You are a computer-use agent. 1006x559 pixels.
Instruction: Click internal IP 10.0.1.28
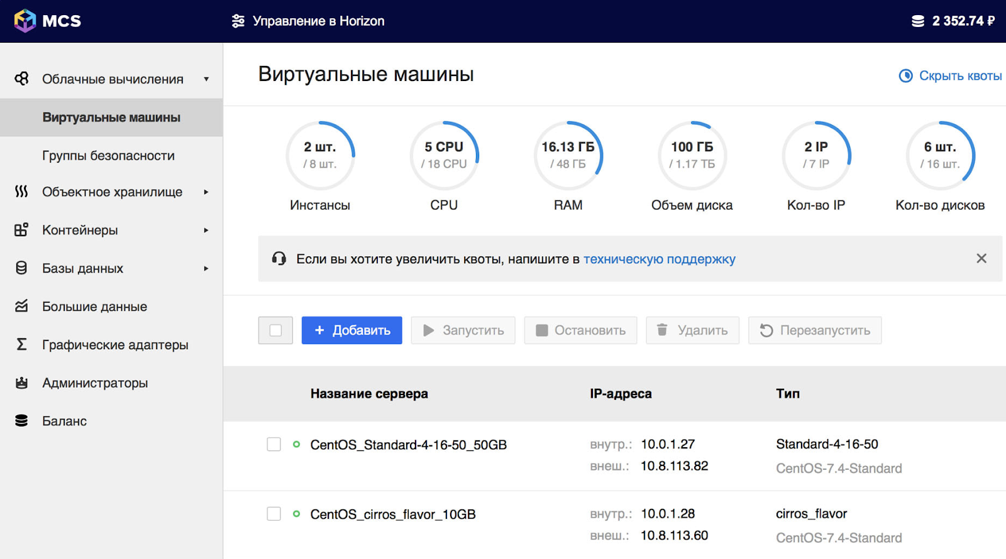pyautogui.click(x=668, y=514)
